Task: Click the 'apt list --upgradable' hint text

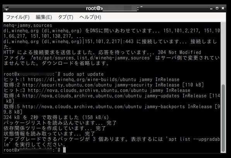Action: click(x=112, y=142)
